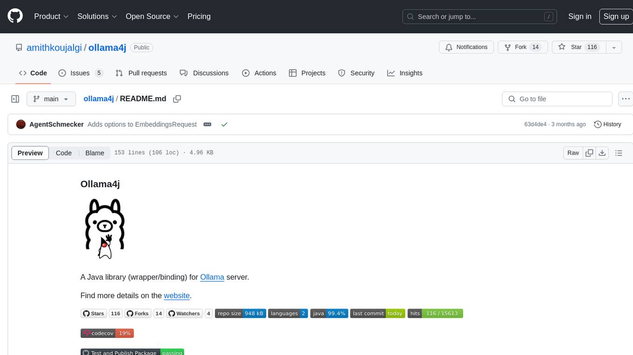Click the repo size 948 kB badge
The height and width of the screenshot is (355, 633).
(x=241, y=314)
